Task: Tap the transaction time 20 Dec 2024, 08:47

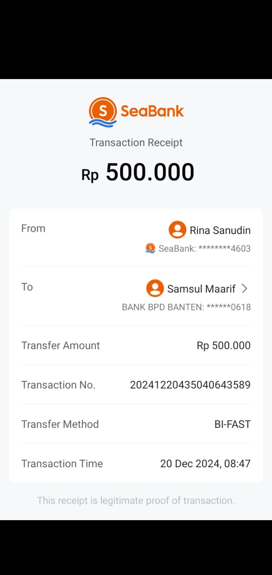Action: click(205, 463)
